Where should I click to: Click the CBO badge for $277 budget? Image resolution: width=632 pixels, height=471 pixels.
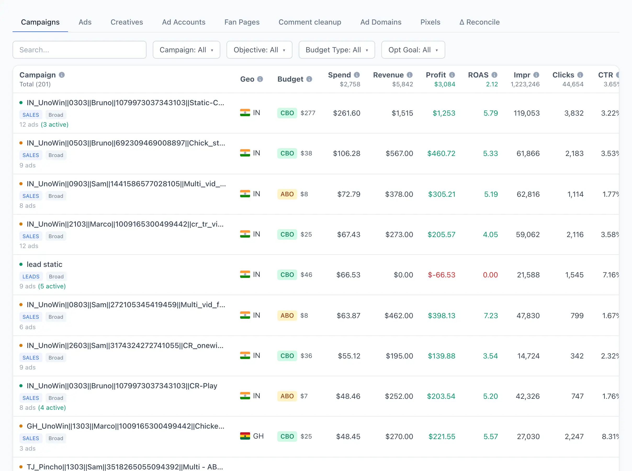click(287, 113)
